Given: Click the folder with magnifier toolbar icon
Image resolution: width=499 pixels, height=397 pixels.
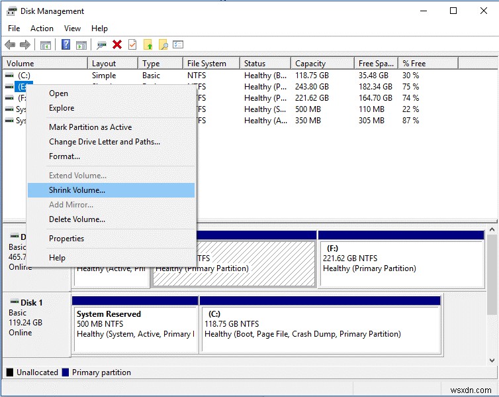Looking at the screenshot, I should click(163, 44).
